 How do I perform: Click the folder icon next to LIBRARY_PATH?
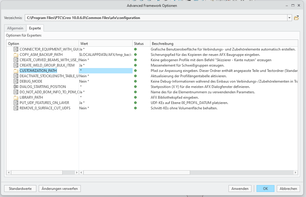coord(16,97)
